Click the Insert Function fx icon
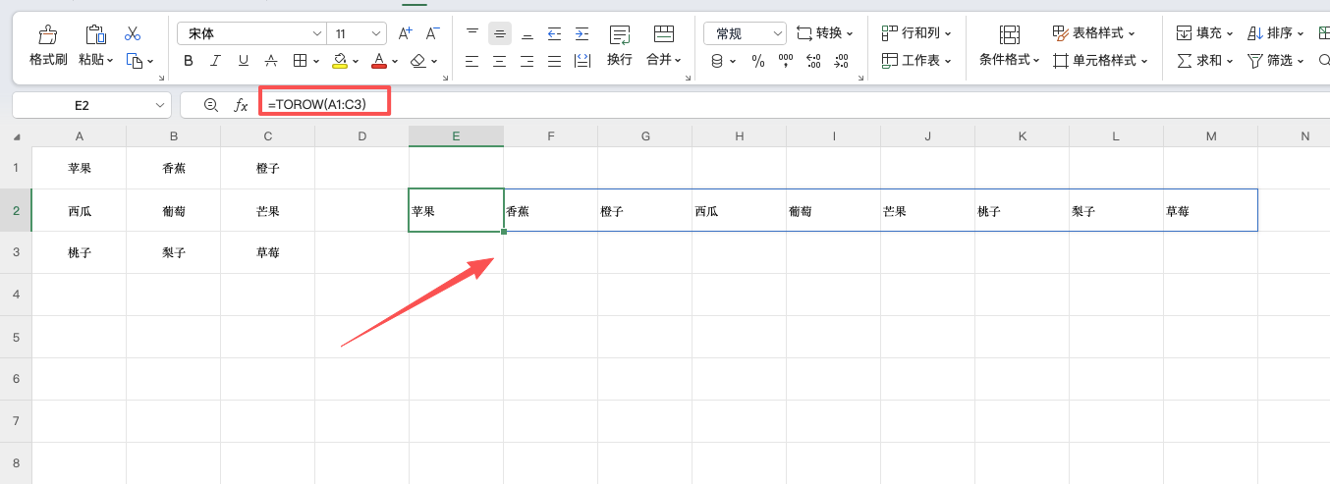This screenshot has height=484, width=1330. coord(241,105)
